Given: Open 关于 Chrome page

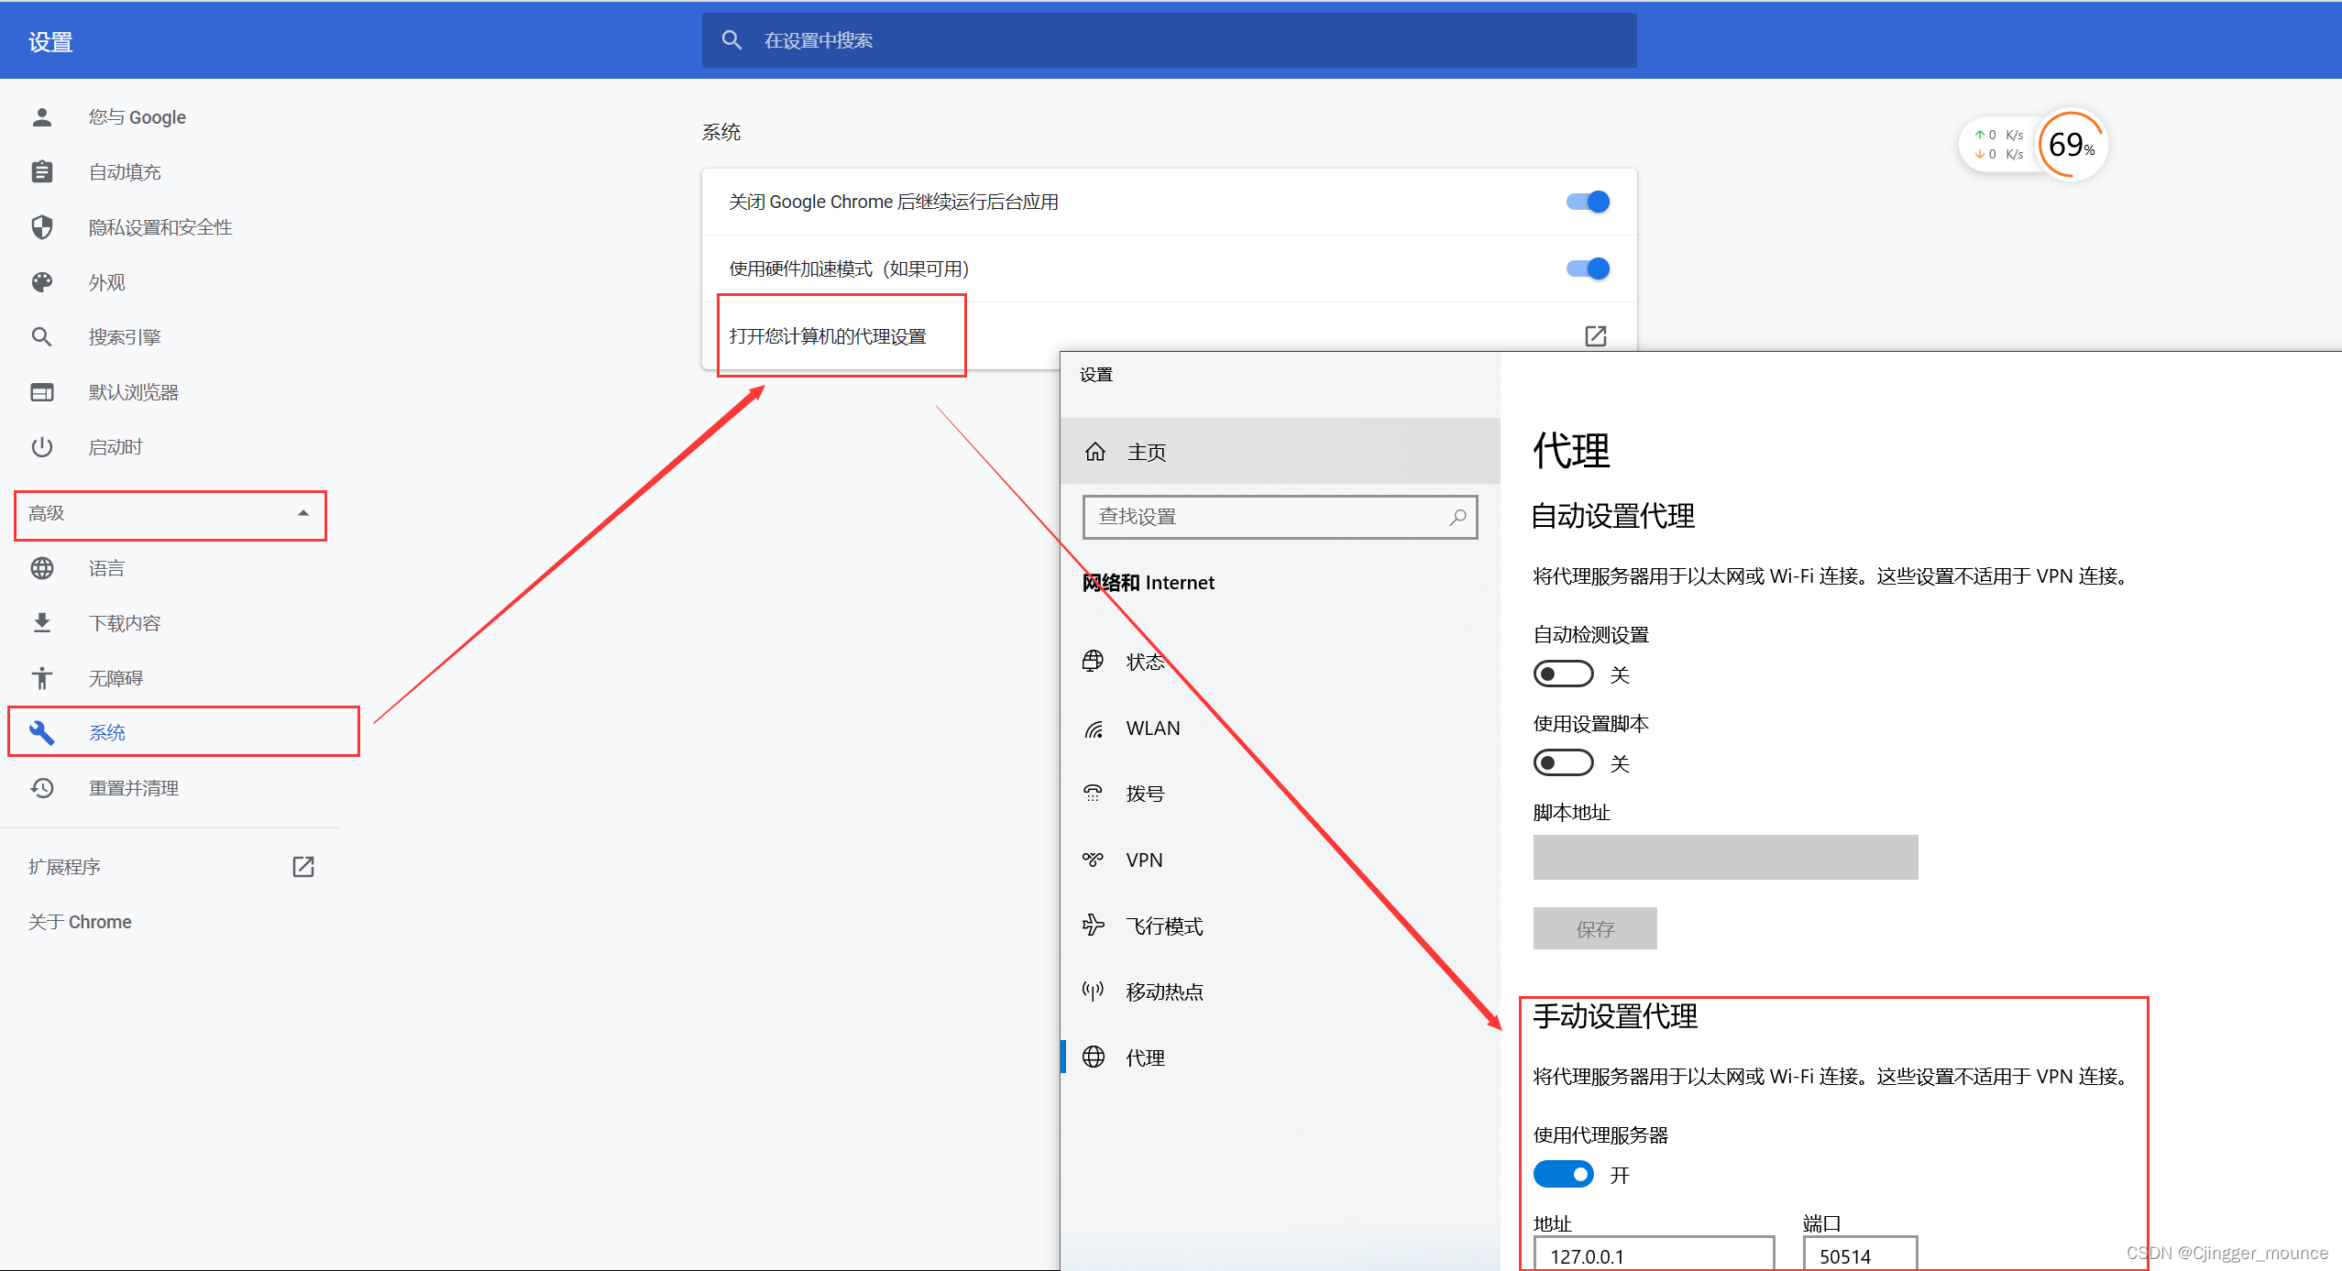Looking at the screenshot, I should click(80, 922).
